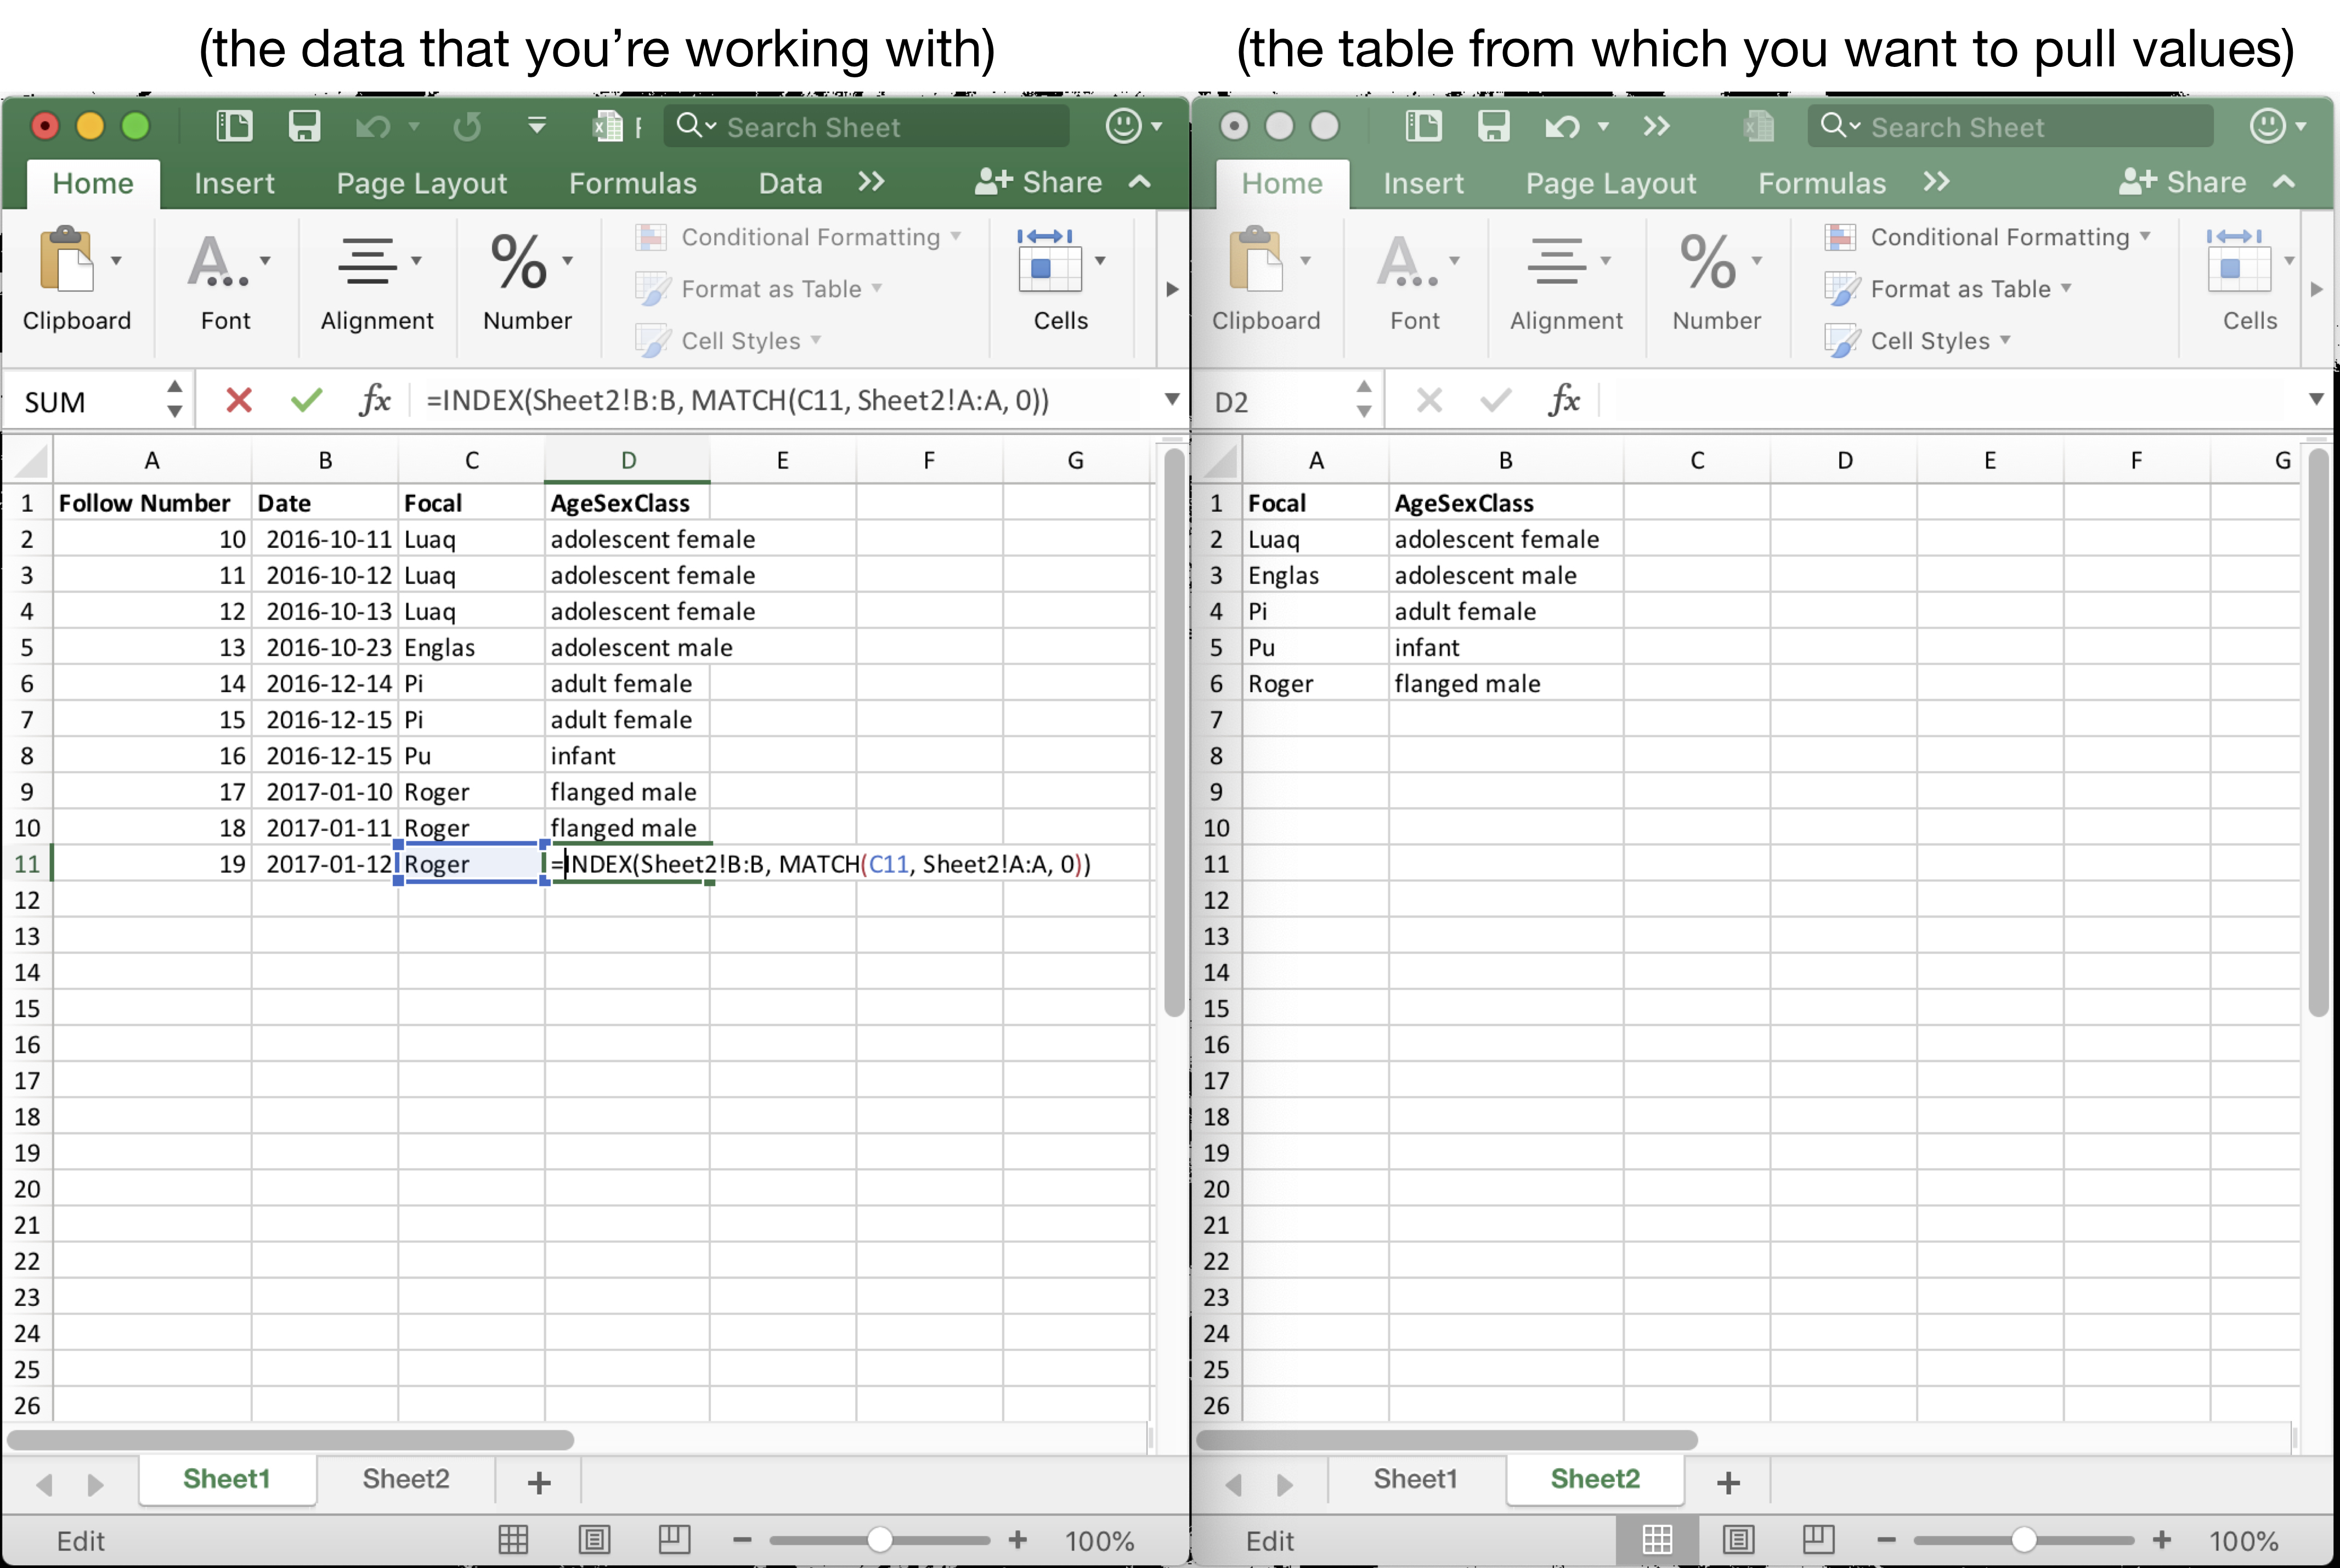
Task: Expand Conditional Formatting dropdown in left window
Action: tap(956, 236)
